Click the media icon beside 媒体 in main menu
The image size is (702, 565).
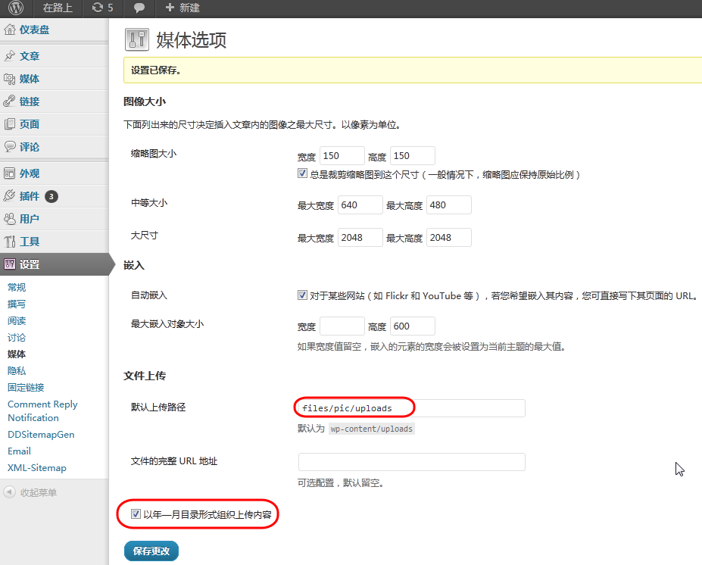[x=9, y=79]
